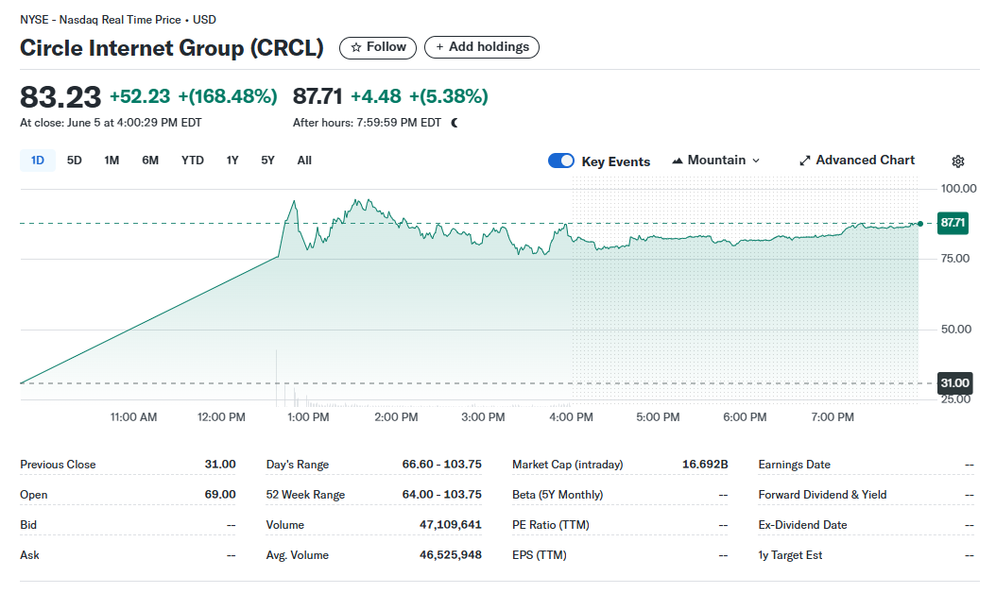Select the 1M chart range
996x593 pixels.
click(x=112, y=161)
